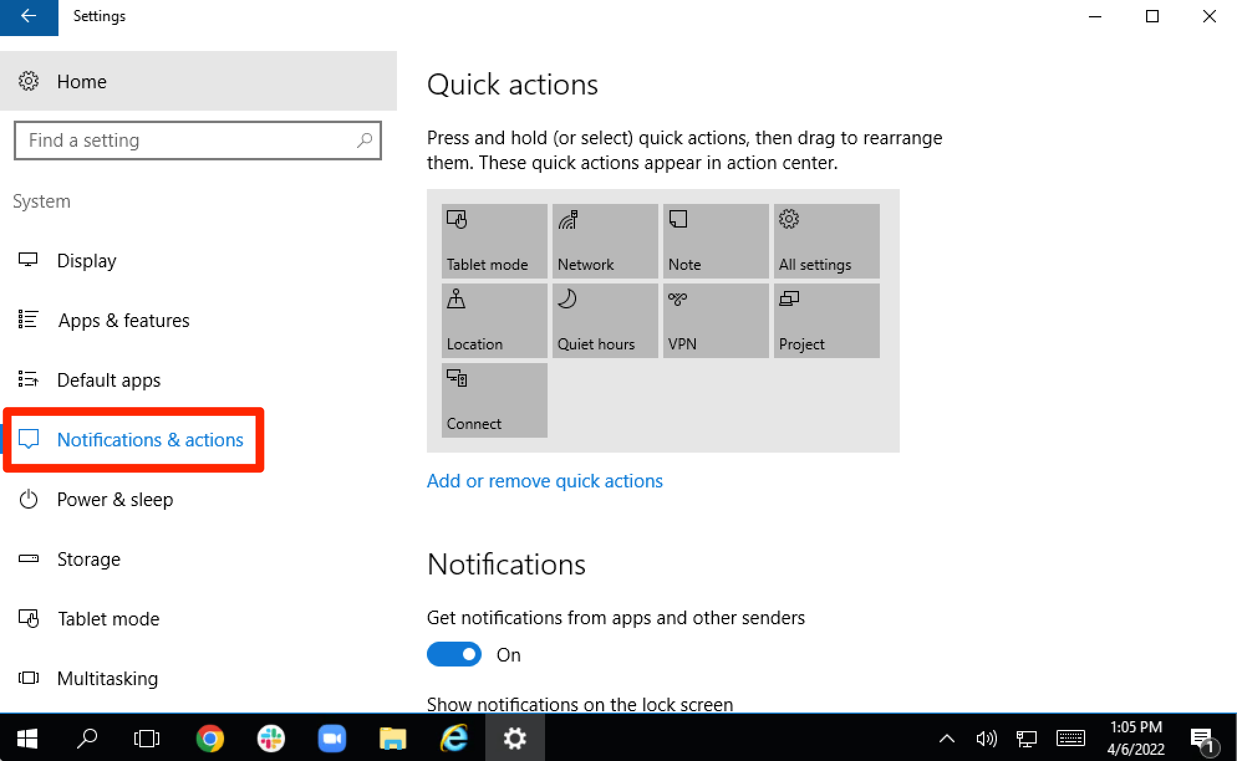Select the Quiet hours quick action tile

(605, 320)
